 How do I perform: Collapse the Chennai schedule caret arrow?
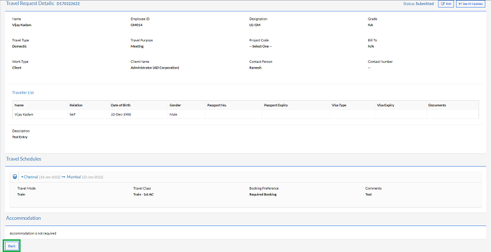pyautogui.click(x=22, y=177)
